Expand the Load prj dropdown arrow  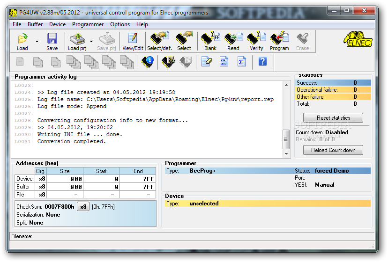coord(91,42)
